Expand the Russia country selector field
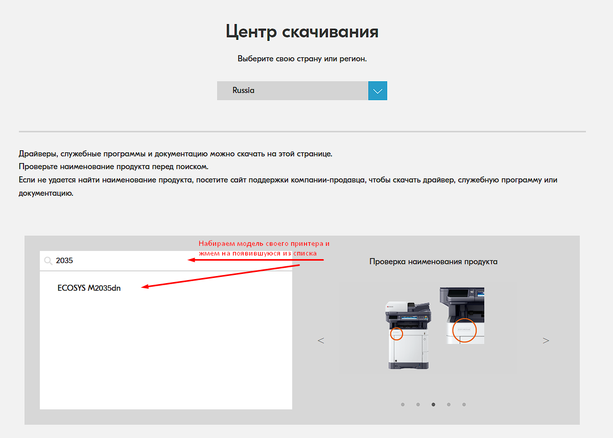 pyautogui.click(x=292, y=90)
